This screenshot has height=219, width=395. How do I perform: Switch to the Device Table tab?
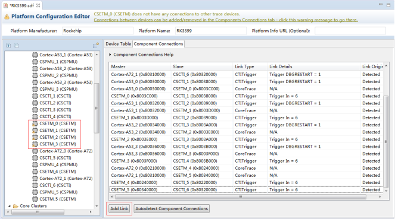pos(118,44)
